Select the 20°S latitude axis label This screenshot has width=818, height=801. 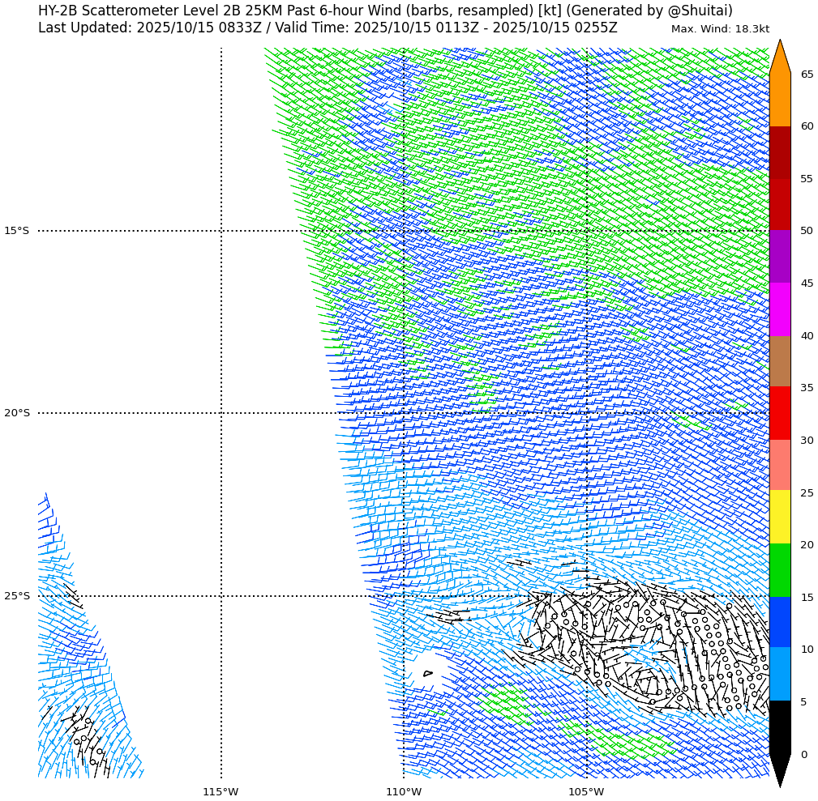click(16, 413)
